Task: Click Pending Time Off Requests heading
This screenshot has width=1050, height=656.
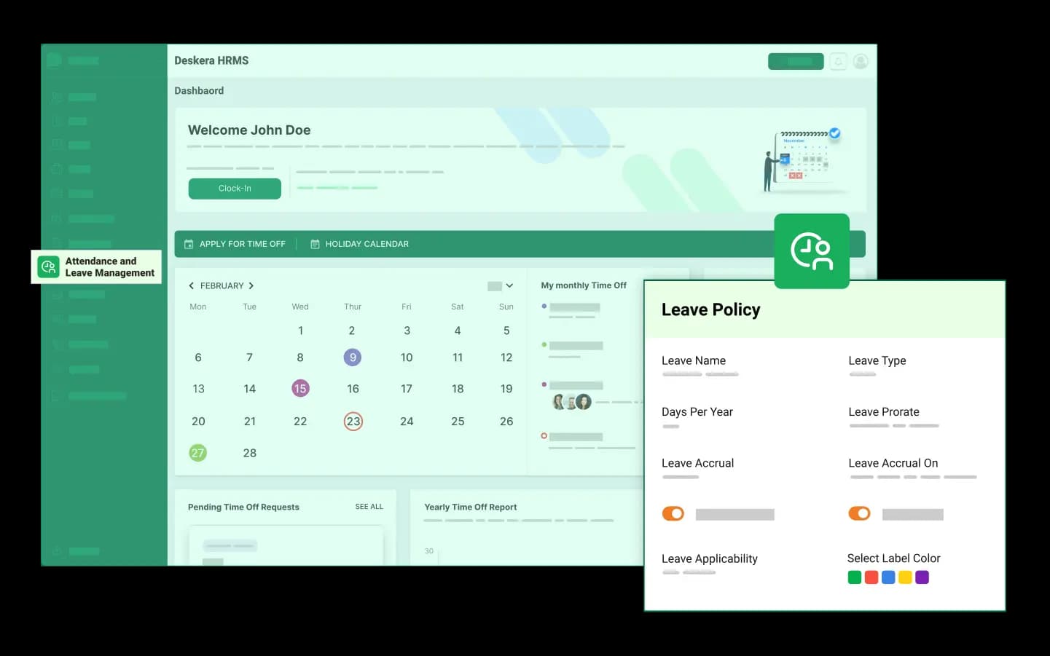Action: [243, 507]
